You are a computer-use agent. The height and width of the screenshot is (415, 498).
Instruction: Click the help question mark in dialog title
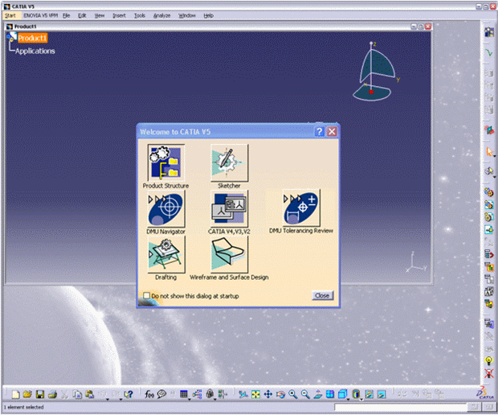(319, 131)
